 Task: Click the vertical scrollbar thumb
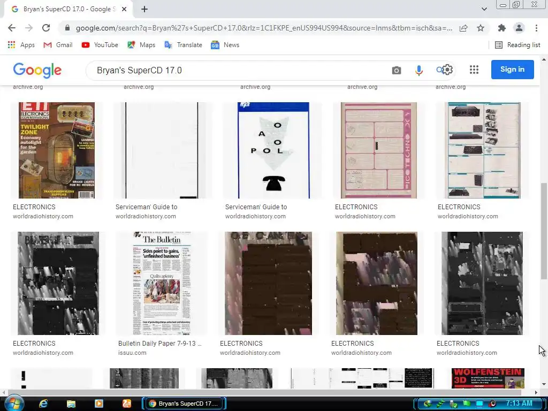(x=544, y=231)
